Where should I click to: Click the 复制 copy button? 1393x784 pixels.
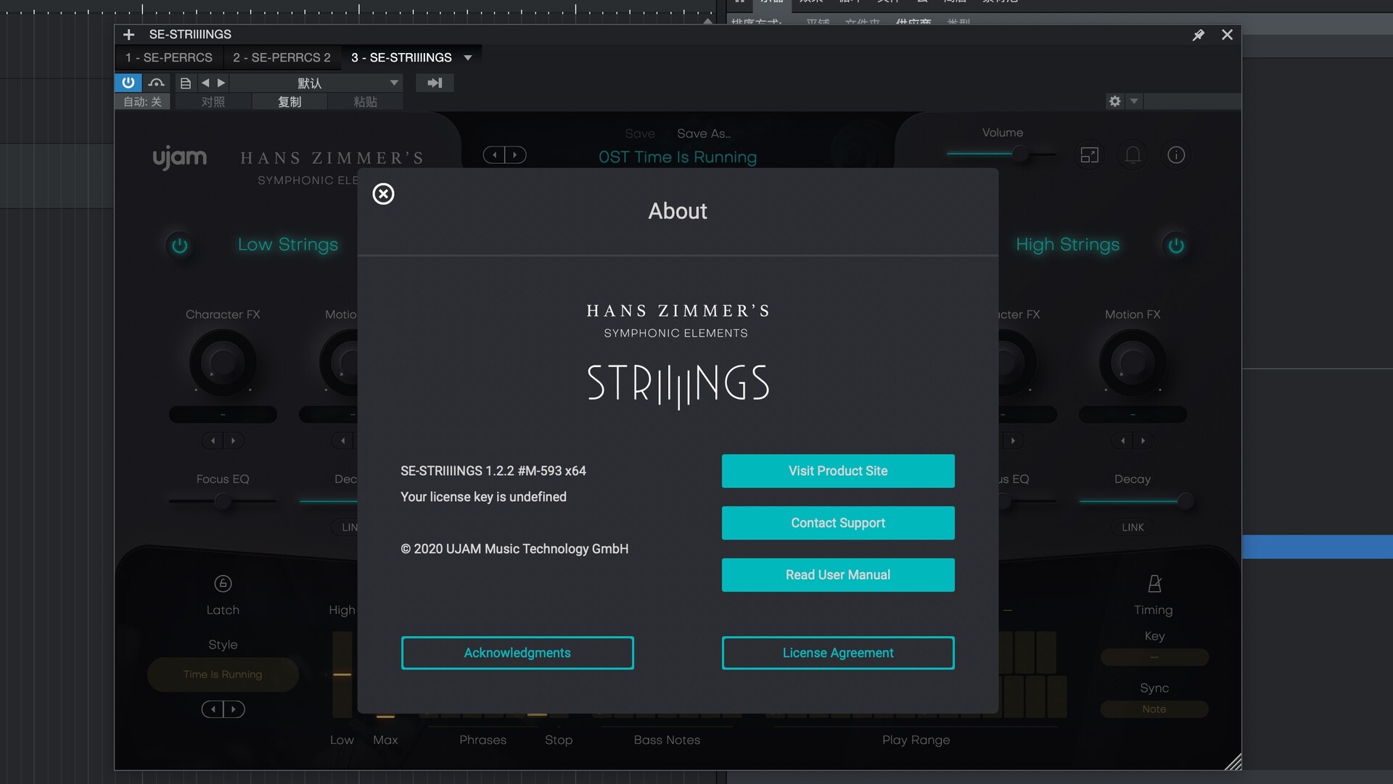(289, 102)
